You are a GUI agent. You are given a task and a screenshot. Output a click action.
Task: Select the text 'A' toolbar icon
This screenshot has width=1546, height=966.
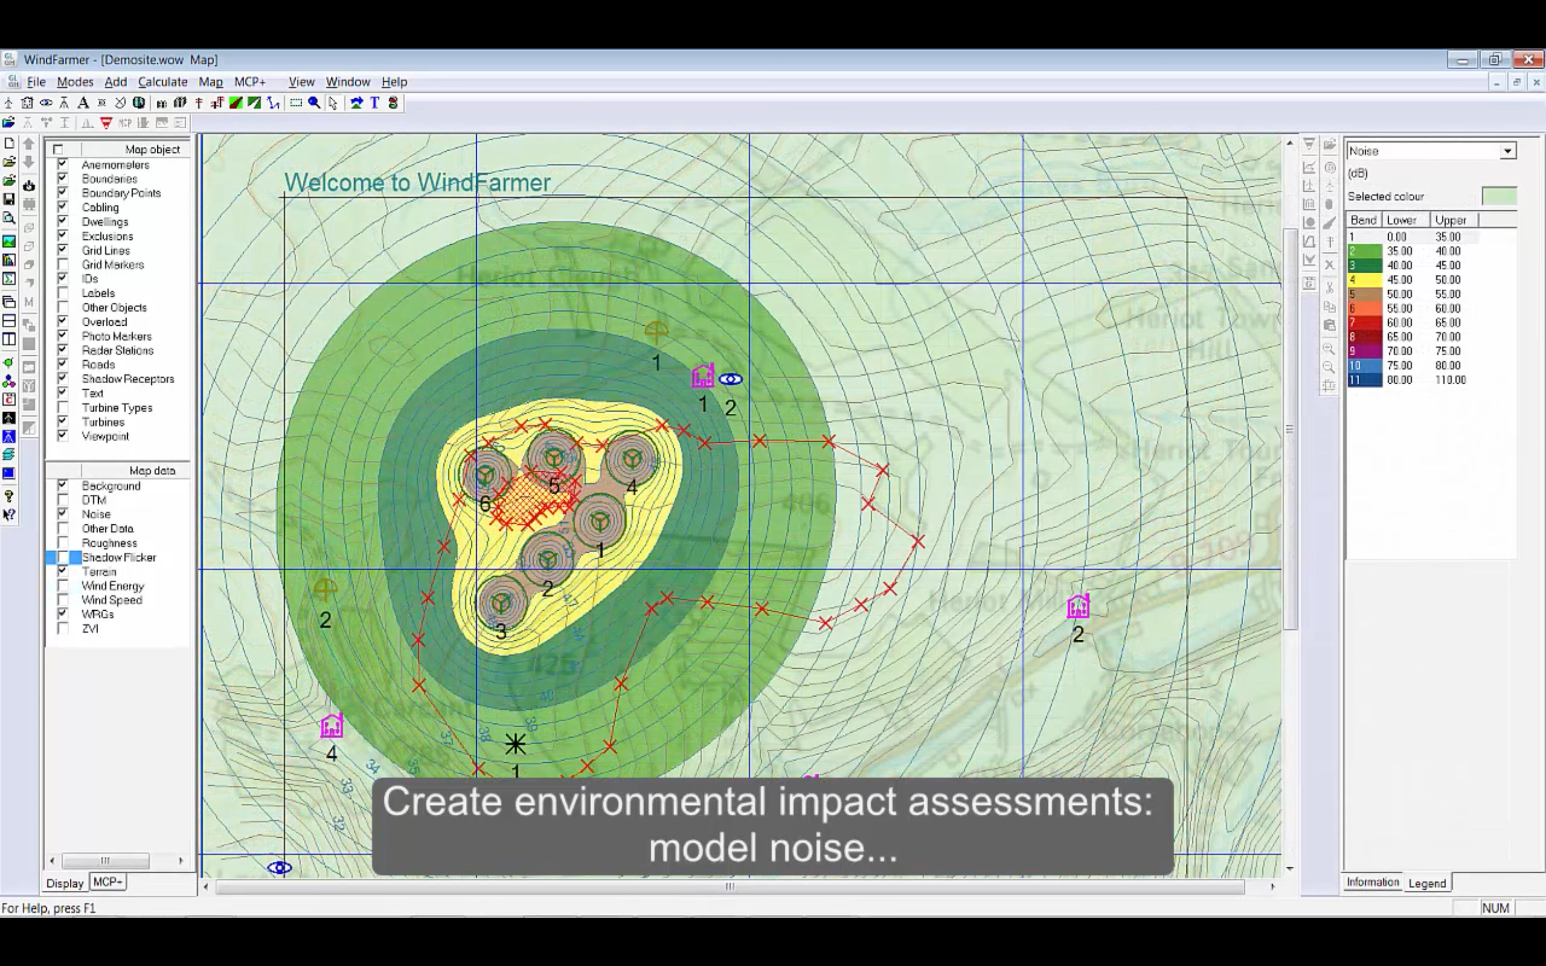point(83,103)
